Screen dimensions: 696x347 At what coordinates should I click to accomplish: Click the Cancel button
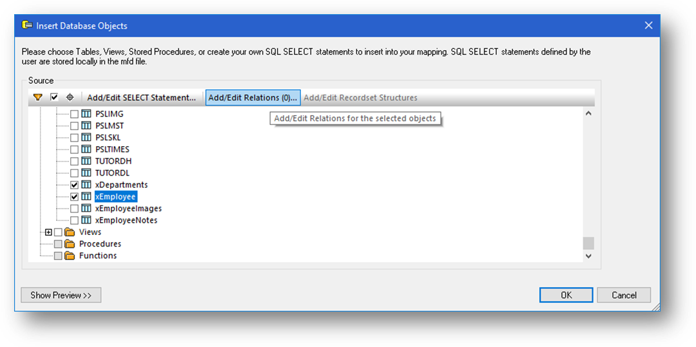tap(624, 295)
